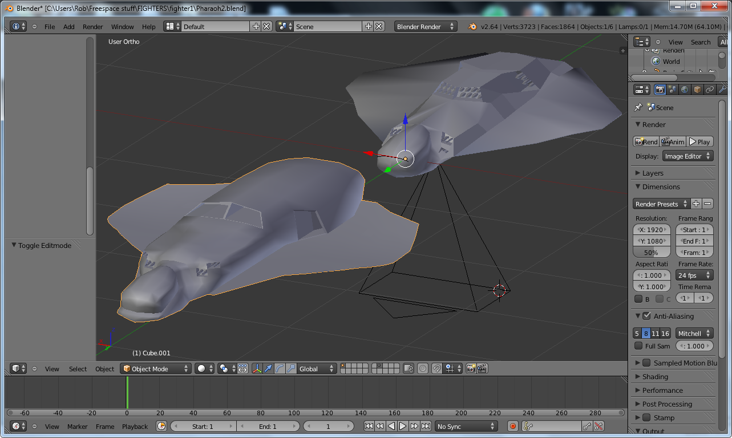Open the Image Editor display dropdown
Viewport: 732px width, 438px height.
(688, 156)
